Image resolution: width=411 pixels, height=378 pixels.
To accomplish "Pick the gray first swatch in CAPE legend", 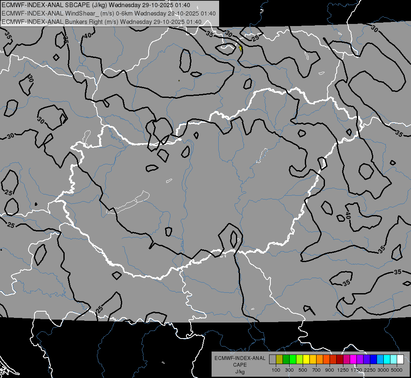I will (x=272, y=359).
